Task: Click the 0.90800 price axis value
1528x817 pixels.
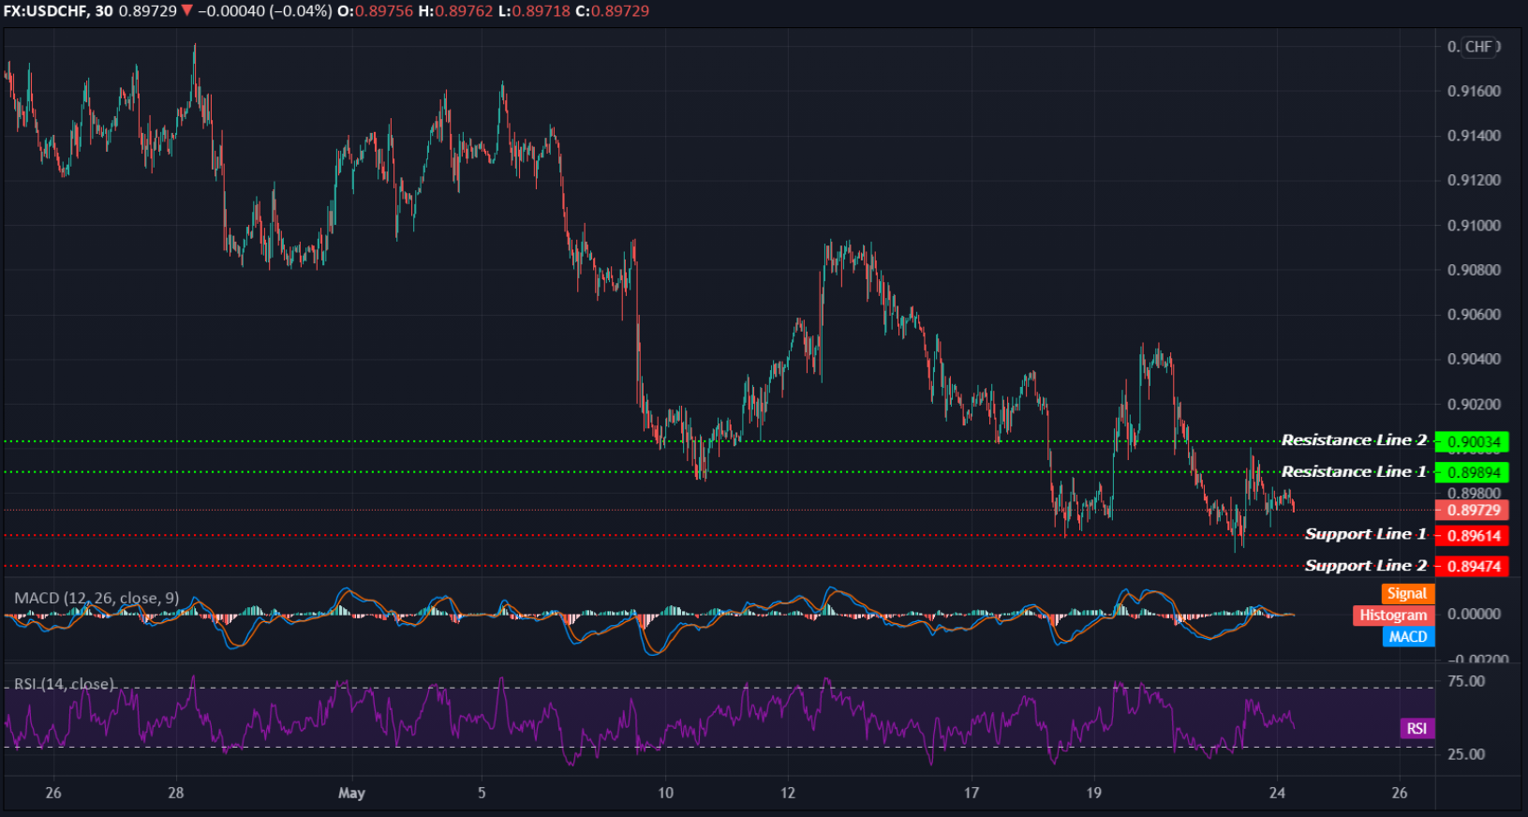Action: point(1474,270)
